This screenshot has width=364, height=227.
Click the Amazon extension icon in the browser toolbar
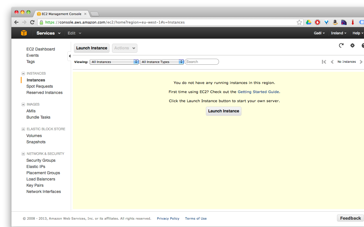point(335,22)
